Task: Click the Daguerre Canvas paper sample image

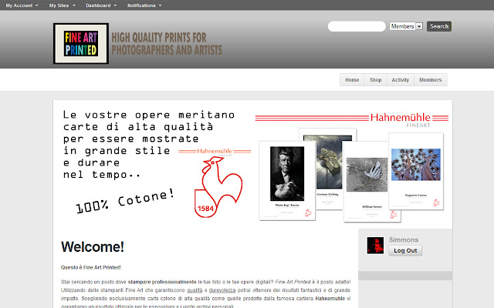Action: point(416,171)
